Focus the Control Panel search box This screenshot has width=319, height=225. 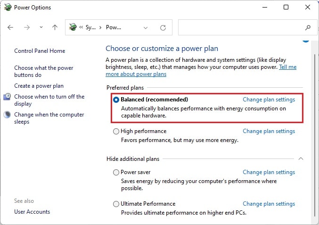(x=247, y=27)
